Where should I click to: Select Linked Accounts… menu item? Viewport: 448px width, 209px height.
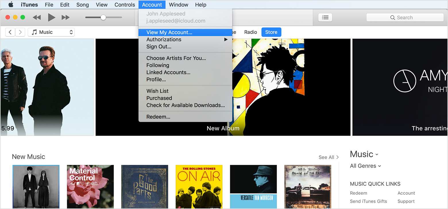pyautogui.click(x=185, y=72)
